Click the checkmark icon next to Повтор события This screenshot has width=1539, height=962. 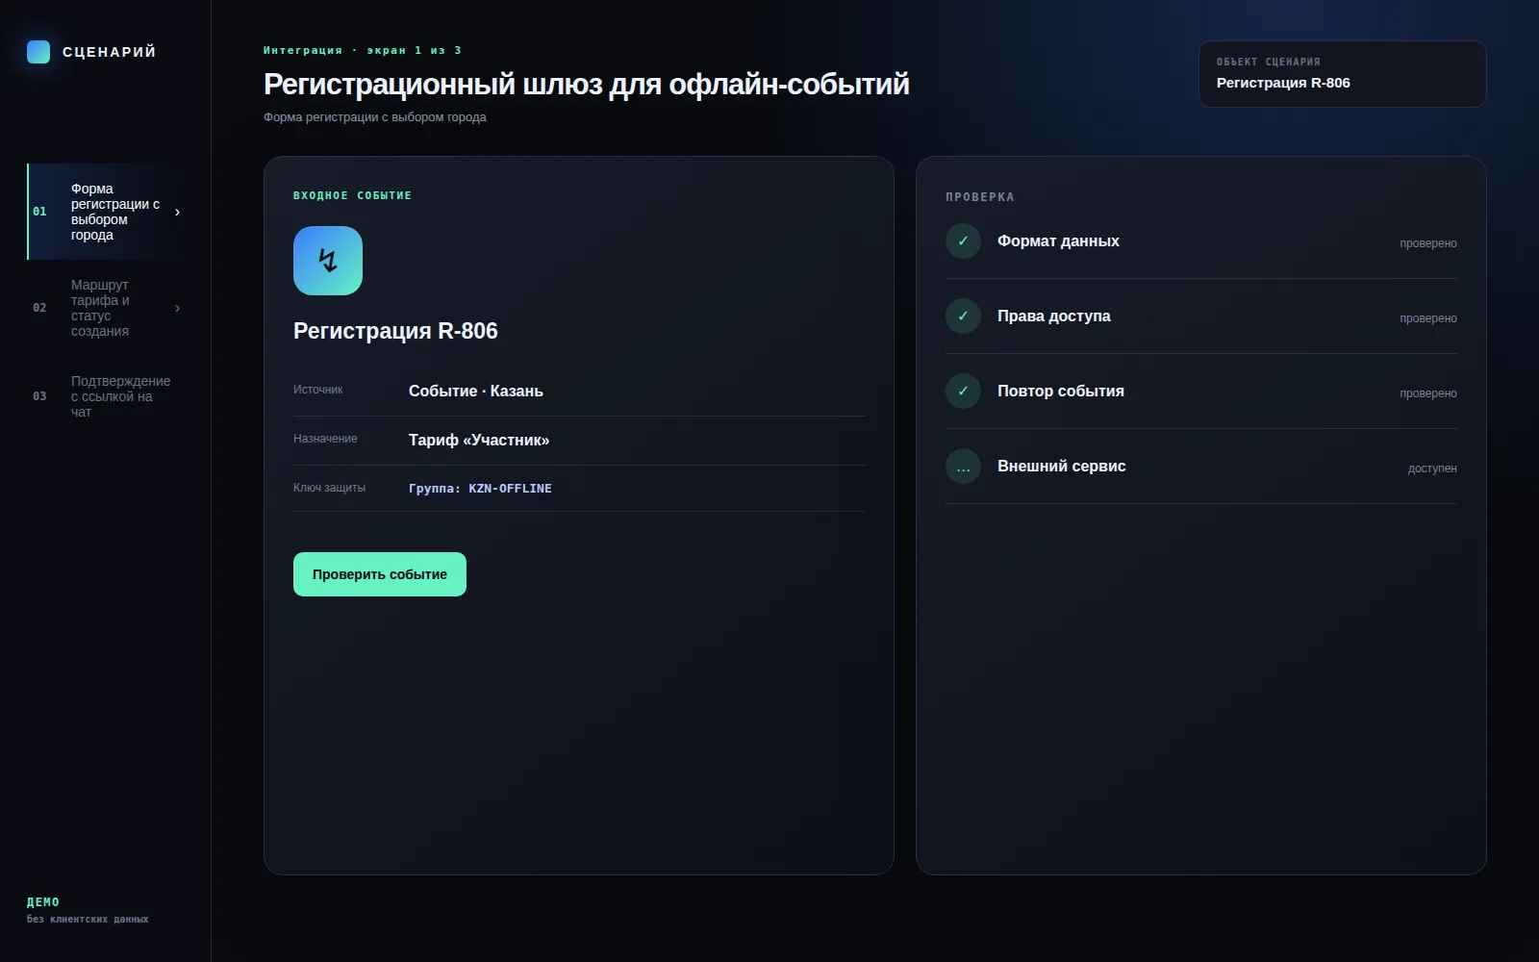click(x=963, y=392)
